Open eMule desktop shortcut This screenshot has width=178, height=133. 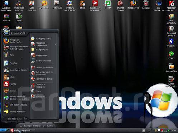point(82,5)
